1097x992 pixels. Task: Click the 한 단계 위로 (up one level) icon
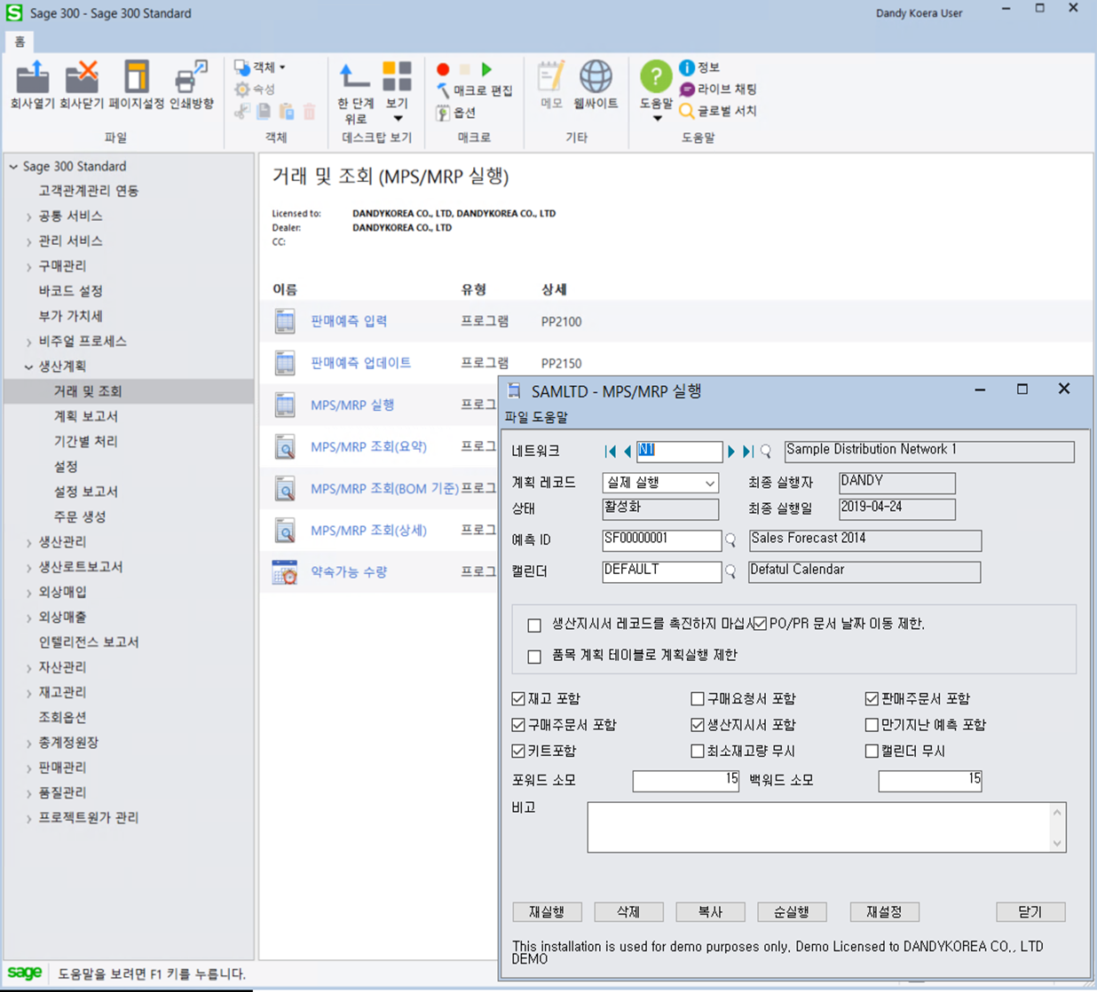click(355, 77)
